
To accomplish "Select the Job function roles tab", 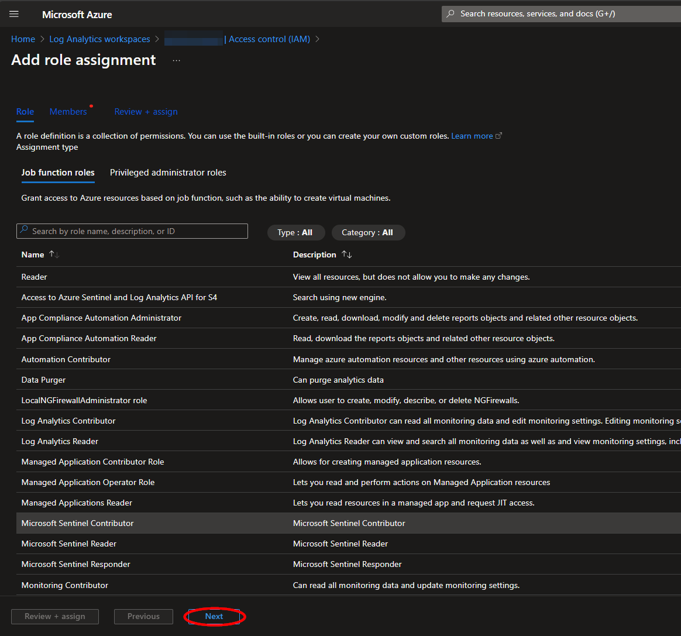I will point(58,173).
